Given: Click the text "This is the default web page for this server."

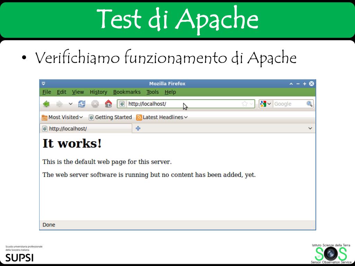Looking at the screenshot, I should pyautogui.click(x=107, y=162).
